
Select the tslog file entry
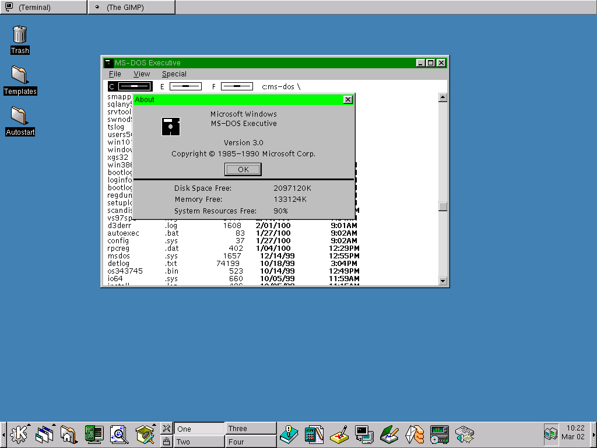coord(116,127)
